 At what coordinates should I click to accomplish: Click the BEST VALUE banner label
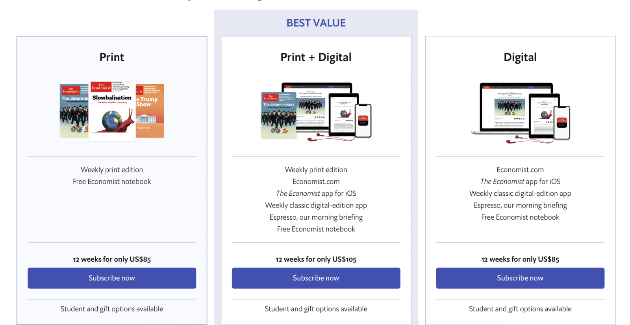click(316, 23)
